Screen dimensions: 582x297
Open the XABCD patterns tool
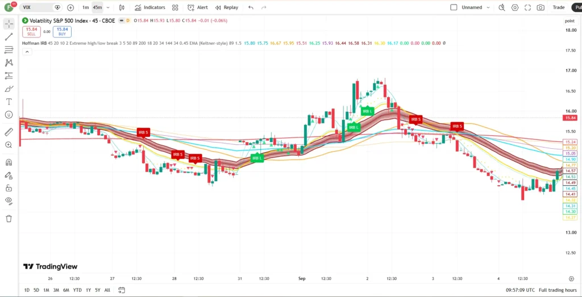9,62
